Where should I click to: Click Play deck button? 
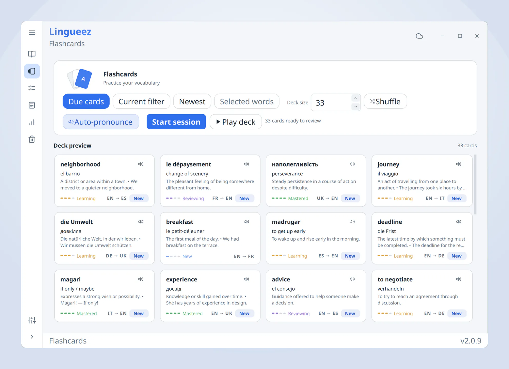click(x=236, y=122)
